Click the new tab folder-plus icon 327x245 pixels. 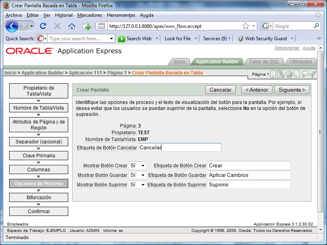coord(87,26)
